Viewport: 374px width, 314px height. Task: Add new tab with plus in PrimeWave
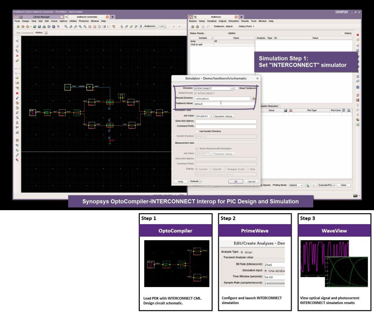click(x=241, y=17)
